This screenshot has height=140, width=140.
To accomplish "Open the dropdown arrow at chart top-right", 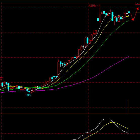I will (x=138, y=3).
